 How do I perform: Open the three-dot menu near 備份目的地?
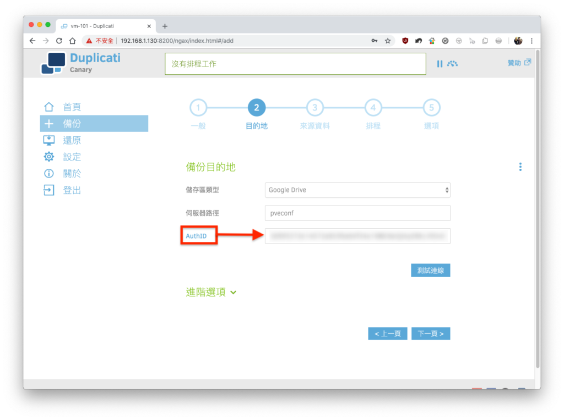point(520,167)
